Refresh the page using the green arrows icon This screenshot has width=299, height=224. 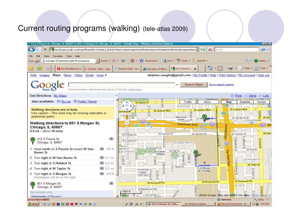pyautogui.click(x=203, y=50)
